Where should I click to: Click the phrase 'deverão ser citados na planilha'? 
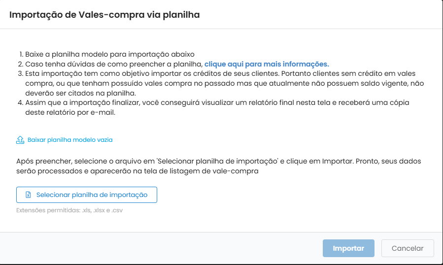80,93
